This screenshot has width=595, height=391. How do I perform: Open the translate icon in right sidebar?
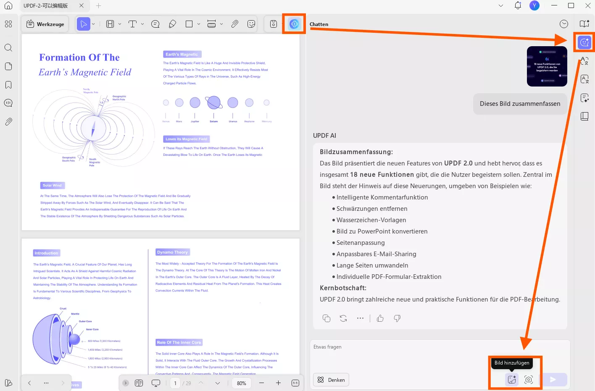[584, 61]
